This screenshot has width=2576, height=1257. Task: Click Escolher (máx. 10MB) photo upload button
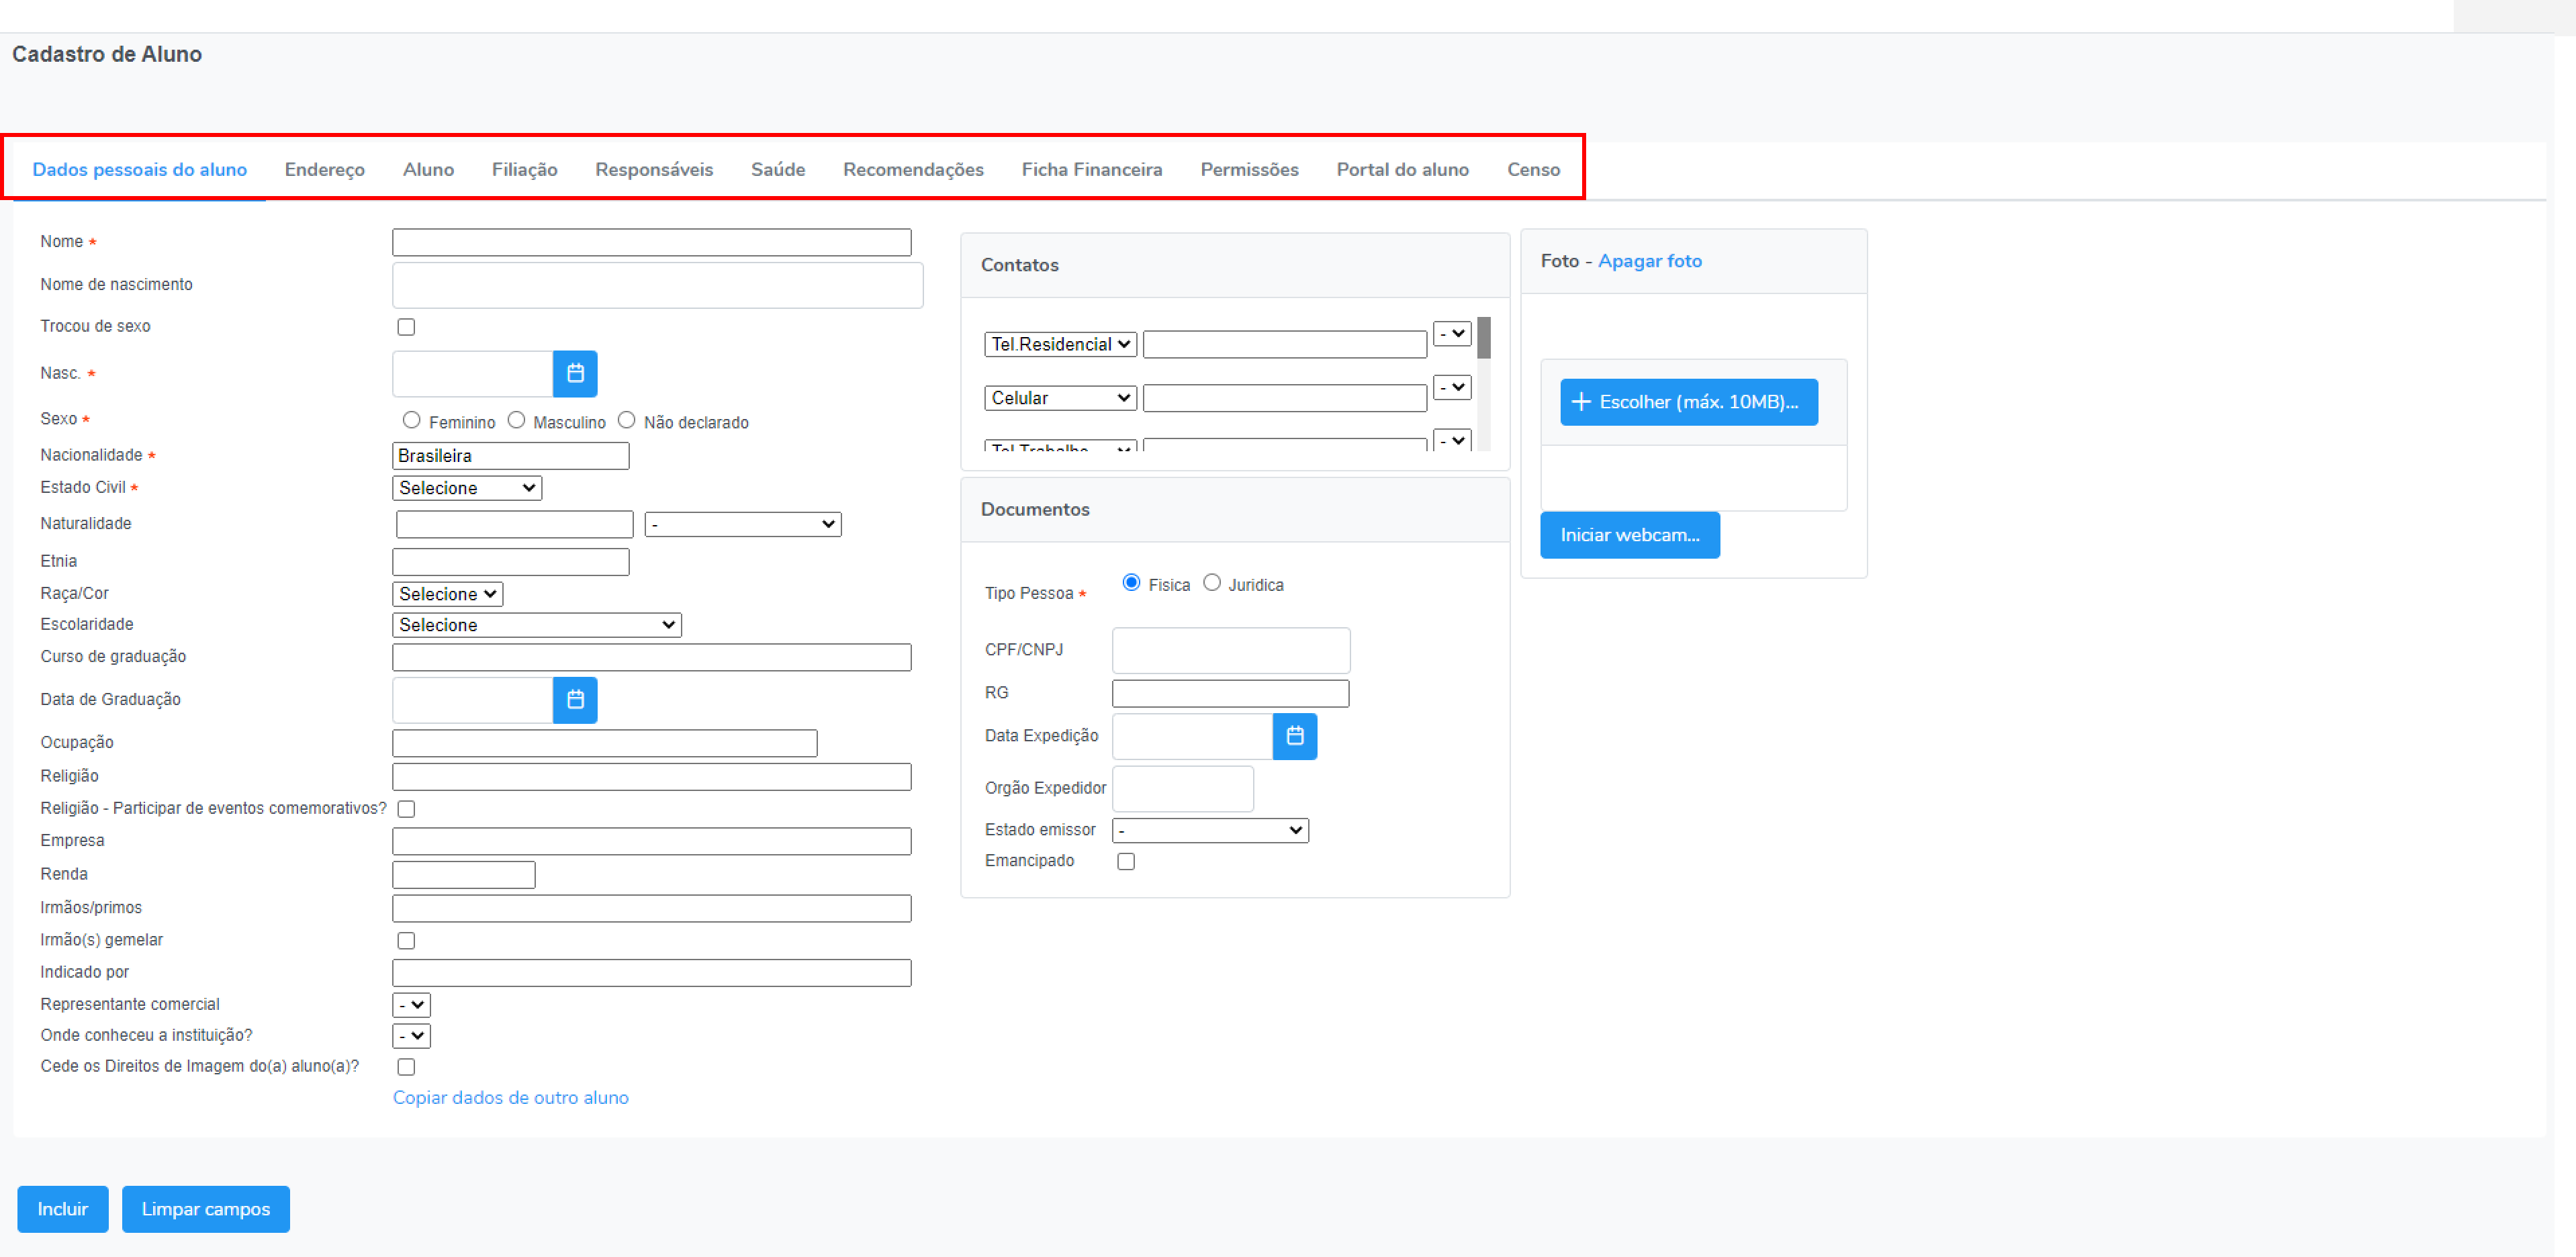click(x=1688, y=402)
